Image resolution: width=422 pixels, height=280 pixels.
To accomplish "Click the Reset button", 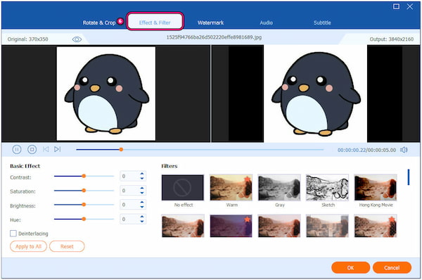I will (67, 246).
